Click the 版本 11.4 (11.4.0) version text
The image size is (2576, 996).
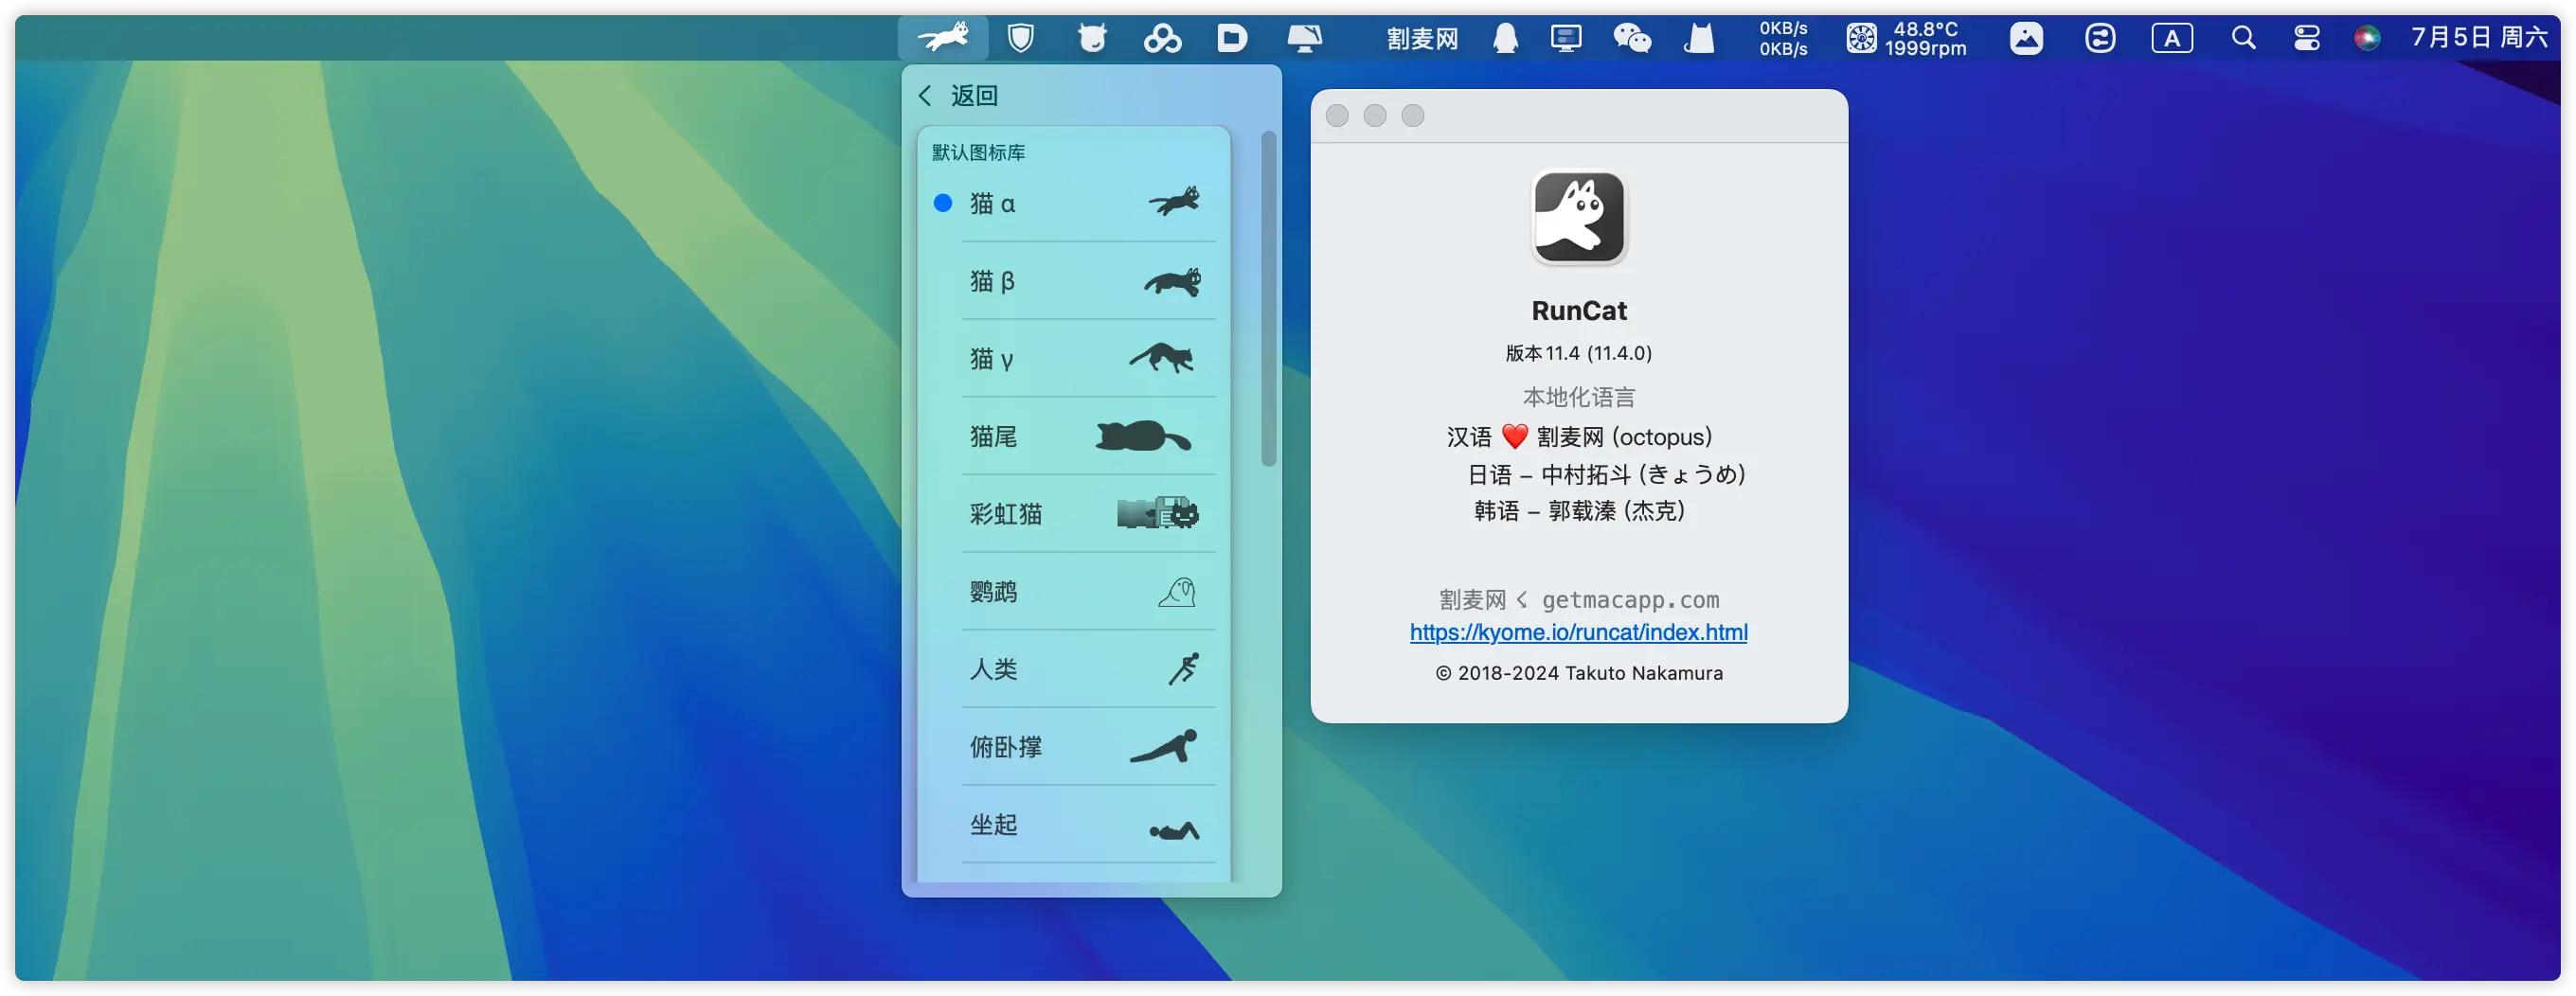[x=1579, y=353]
